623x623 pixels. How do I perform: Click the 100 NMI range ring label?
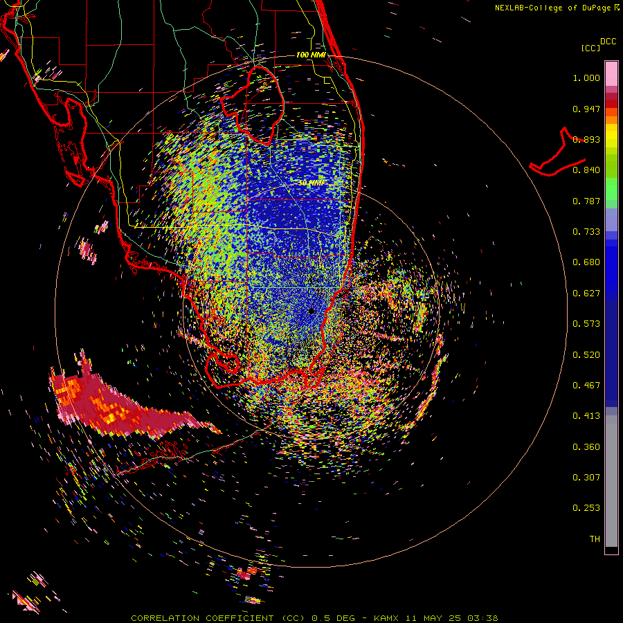point(311,55)
